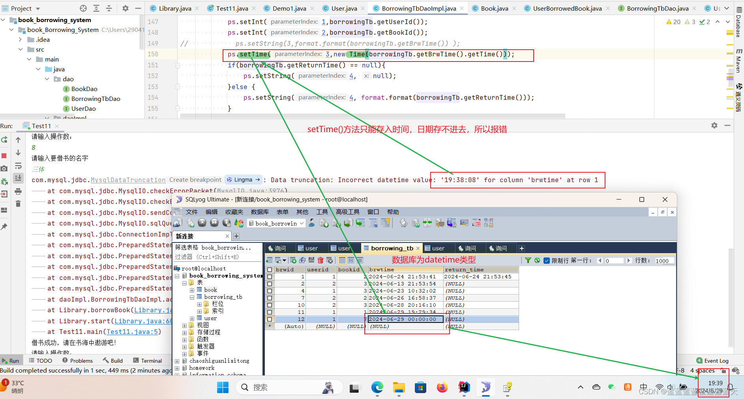Viewport: 744px width, 399px height.
Task: Switch to Book.java editor tab
Action: (x=494, y=8)
